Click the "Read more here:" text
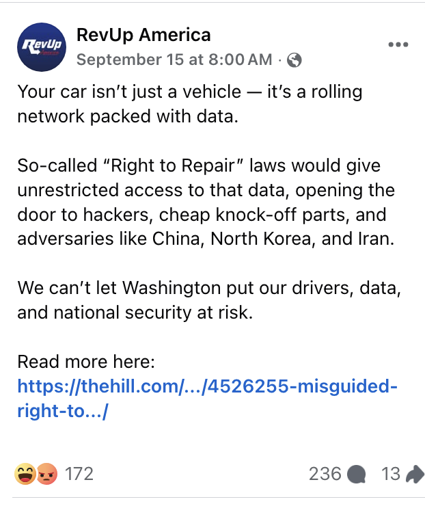Image resolution: width=425 pixels, height=506 pixels. [x=87, y=363]
